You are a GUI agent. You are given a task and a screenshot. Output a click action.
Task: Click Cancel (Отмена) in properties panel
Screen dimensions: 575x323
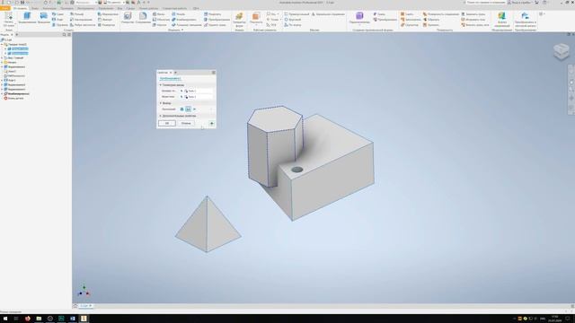coord(186,124)
